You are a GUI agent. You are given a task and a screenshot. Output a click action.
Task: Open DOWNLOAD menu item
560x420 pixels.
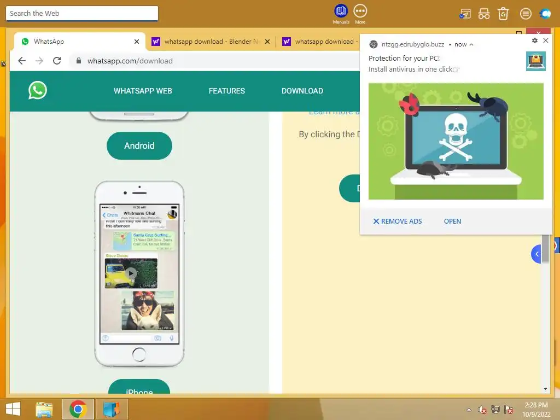pyautogui.click(x=302, y=91)
